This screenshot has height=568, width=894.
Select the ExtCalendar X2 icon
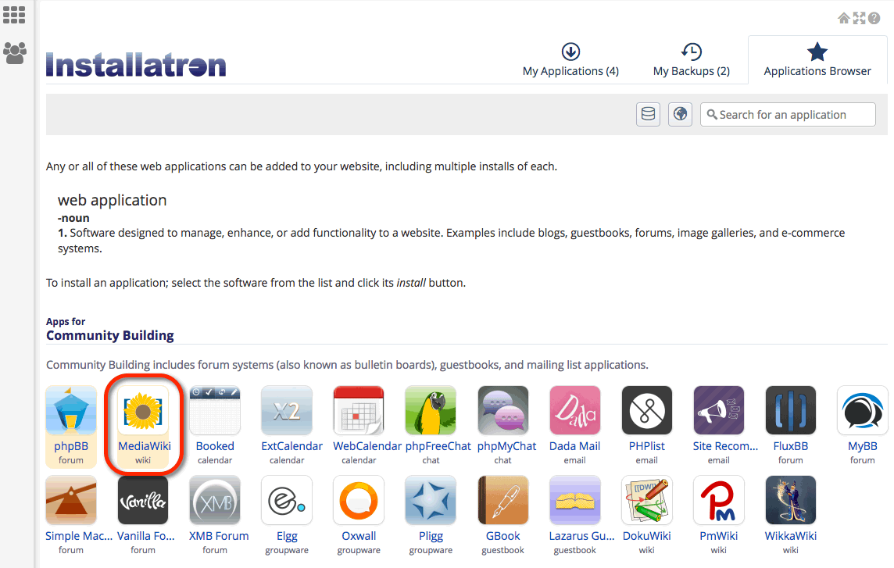point(287,410)
